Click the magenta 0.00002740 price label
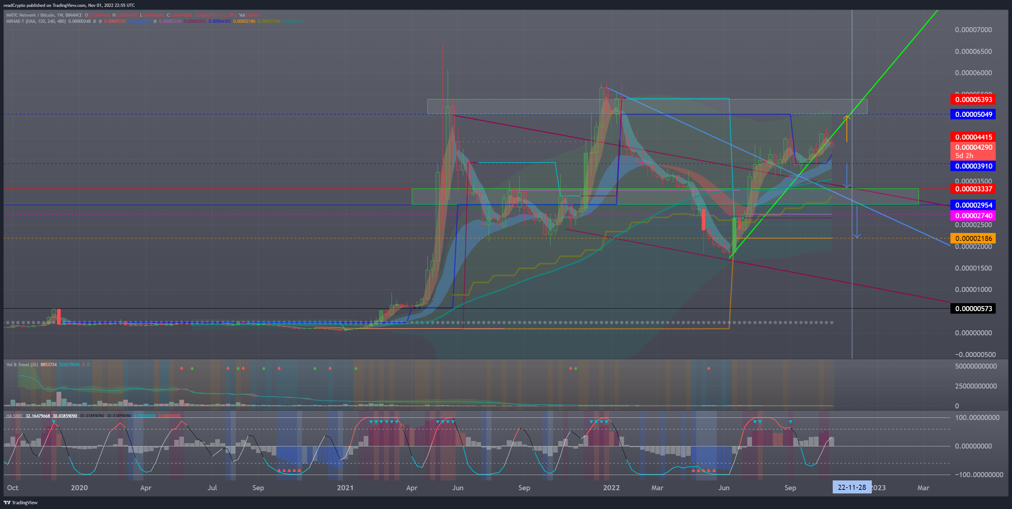The image size is (1012, 509). pos(973,216)
